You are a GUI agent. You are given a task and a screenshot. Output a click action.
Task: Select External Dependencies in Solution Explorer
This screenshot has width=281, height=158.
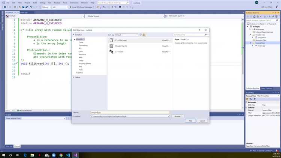coord(264,32)
